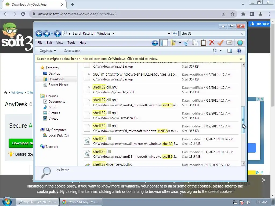Click the red X Delete toolbar icon

[212, 43]
